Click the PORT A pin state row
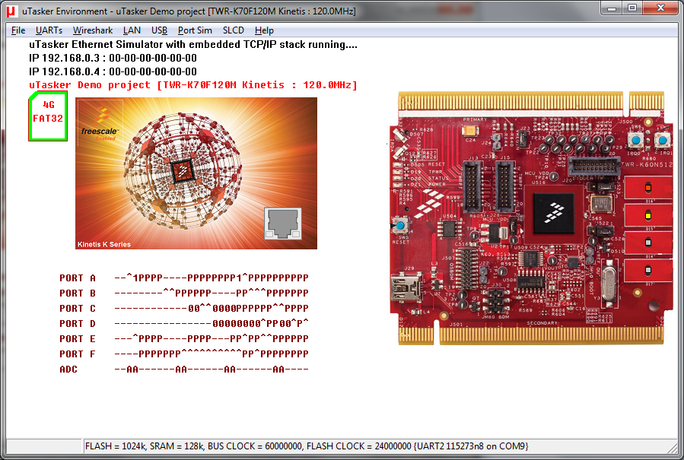The height and width of the screenshot is (460, 684). pos(183,278)
